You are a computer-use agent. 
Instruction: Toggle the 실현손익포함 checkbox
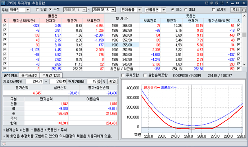pos(155,75)
